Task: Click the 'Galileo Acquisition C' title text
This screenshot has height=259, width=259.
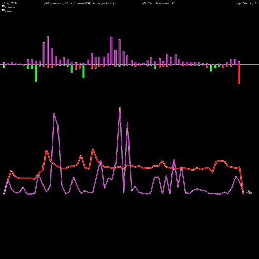Action: (x=159, y=3)
